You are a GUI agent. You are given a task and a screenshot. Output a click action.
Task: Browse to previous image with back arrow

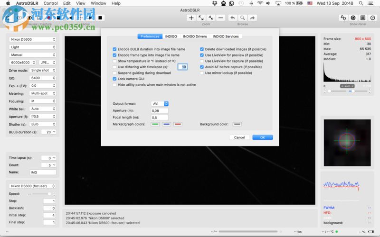point(233,18)
